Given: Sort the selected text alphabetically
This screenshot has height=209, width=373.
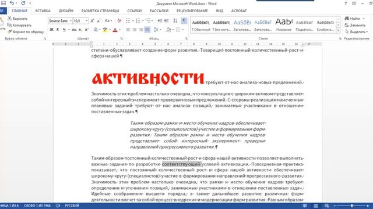Looking at the screenshot, I should tap(175, 21).
